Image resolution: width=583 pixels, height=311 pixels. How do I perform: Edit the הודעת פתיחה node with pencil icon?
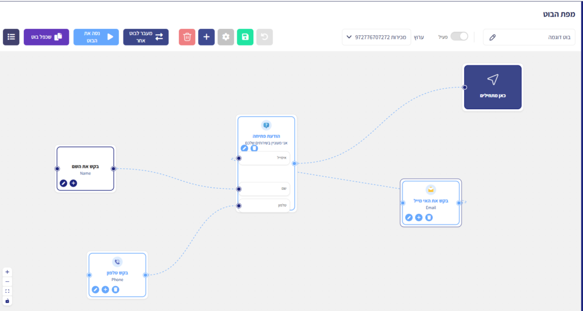coord(244,148)
